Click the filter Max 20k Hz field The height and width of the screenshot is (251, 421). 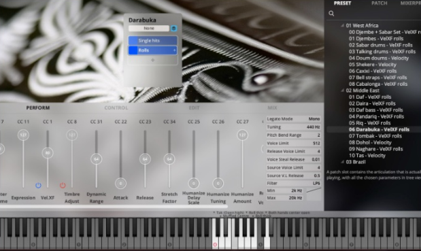pyautogui.click(x=285, y=198)
